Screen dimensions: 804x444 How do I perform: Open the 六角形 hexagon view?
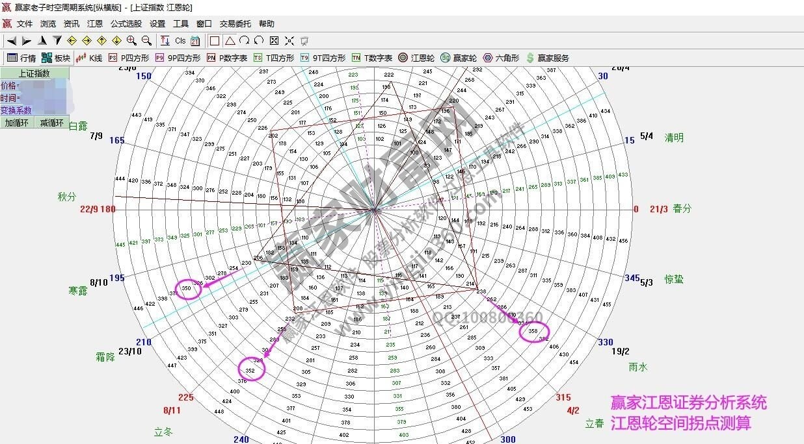point(501,58)
